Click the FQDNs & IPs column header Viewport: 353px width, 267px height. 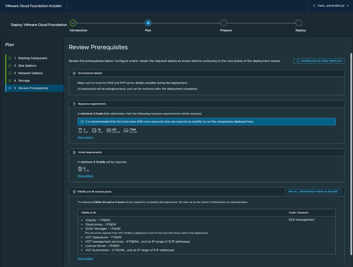(x=89, y=213)
